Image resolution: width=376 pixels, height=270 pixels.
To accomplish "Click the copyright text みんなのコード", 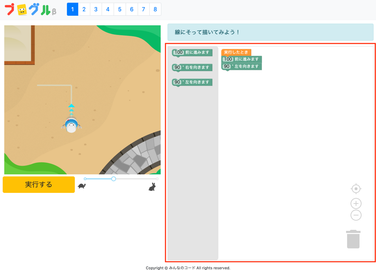I will (x=182, y=268).
